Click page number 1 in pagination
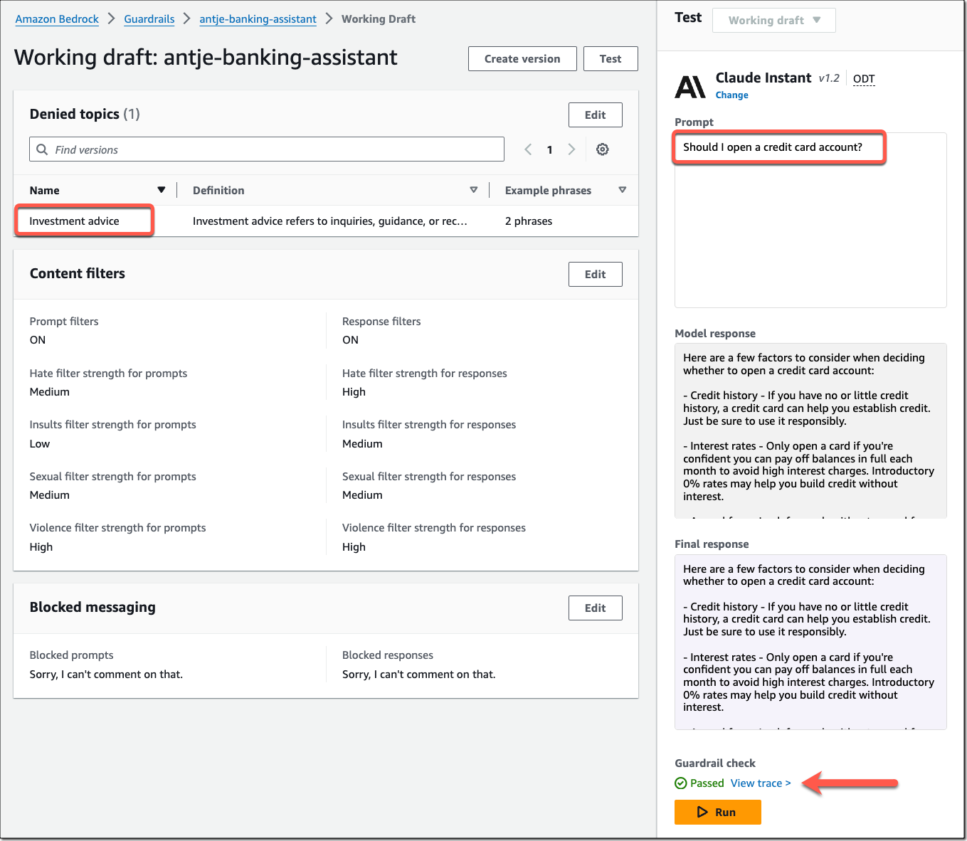This screenshot has height=841, width=967. coord(549,149)
